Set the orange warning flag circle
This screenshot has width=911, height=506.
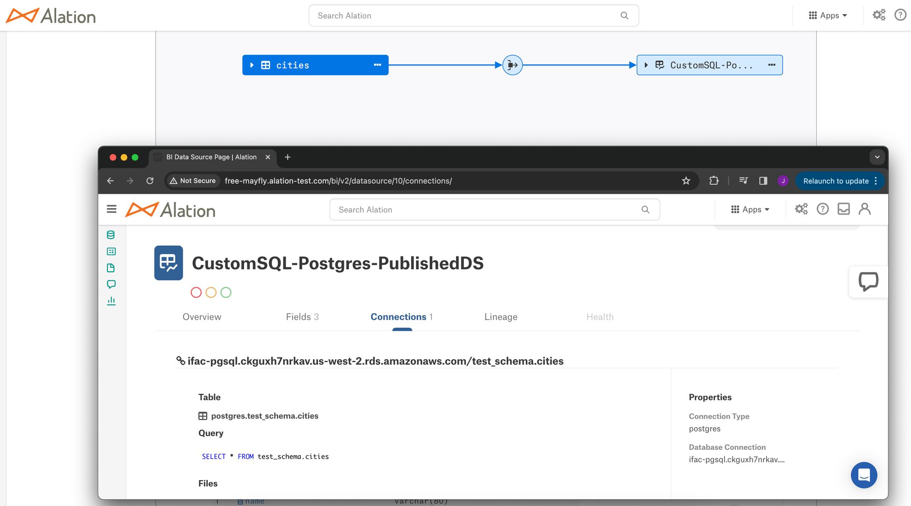211,292
